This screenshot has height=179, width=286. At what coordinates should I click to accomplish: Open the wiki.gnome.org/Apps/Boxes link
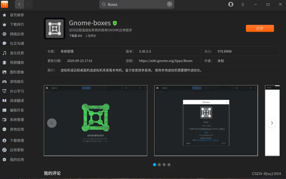click(165, 61)
